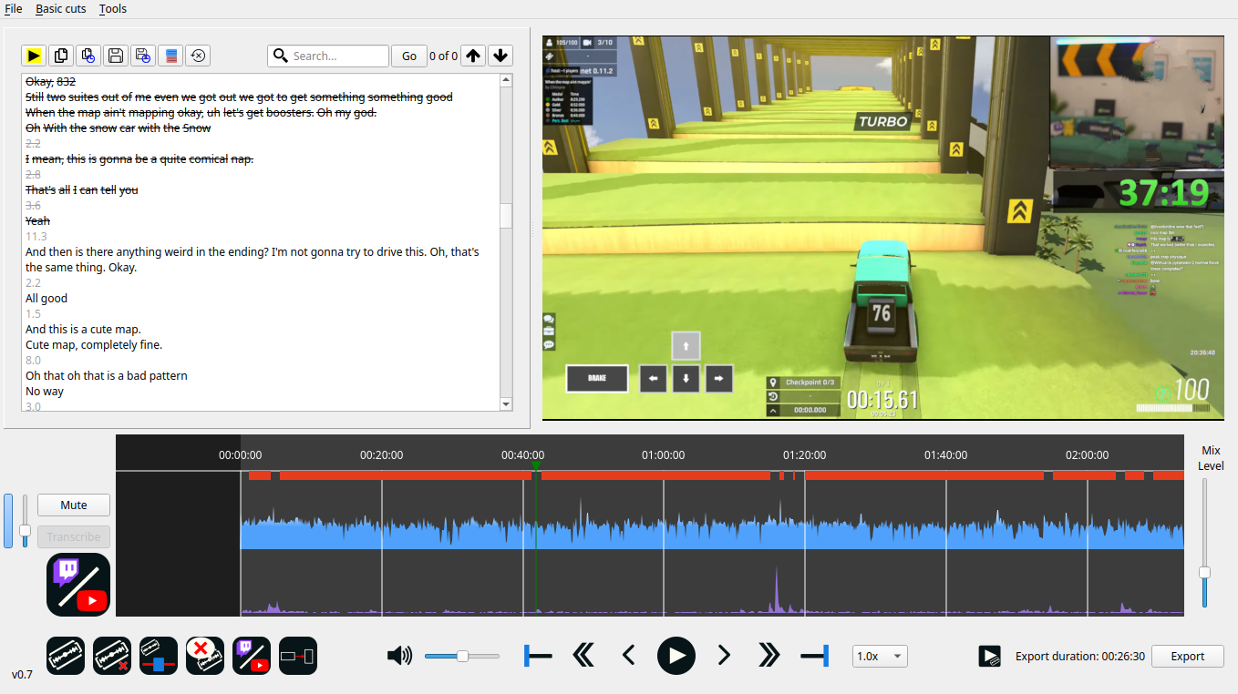Jump to the end marker button
The width and height of the screenshot is (1238, 694).
point(814,656)
